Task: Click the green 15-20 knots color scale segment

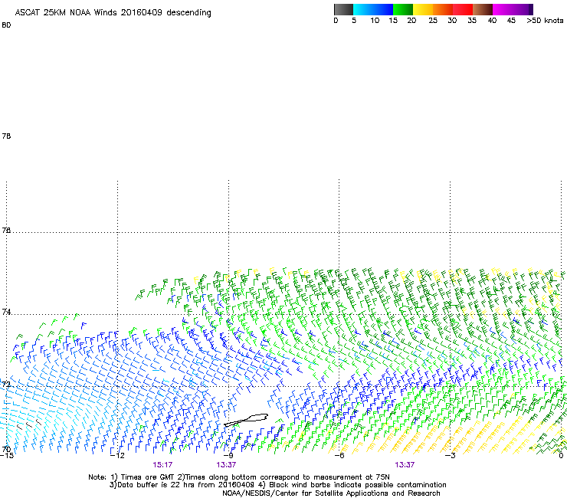Action: tap(403, 9)
